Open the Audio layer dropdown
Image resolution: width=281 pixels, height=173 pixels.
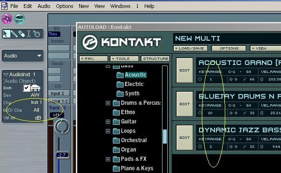(x=22, y=56)
